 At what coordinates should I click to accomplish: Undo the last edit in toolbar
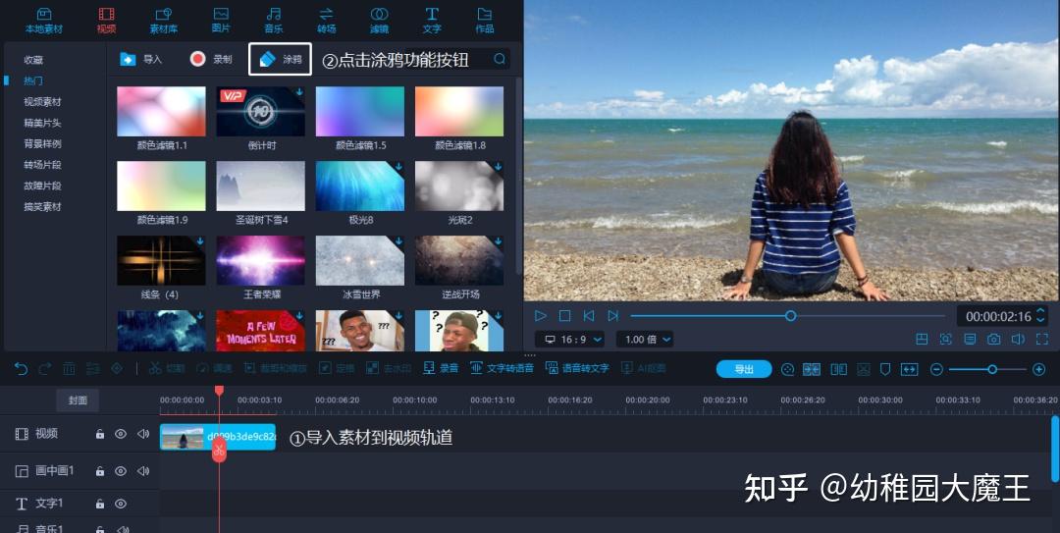pos(21,369)
